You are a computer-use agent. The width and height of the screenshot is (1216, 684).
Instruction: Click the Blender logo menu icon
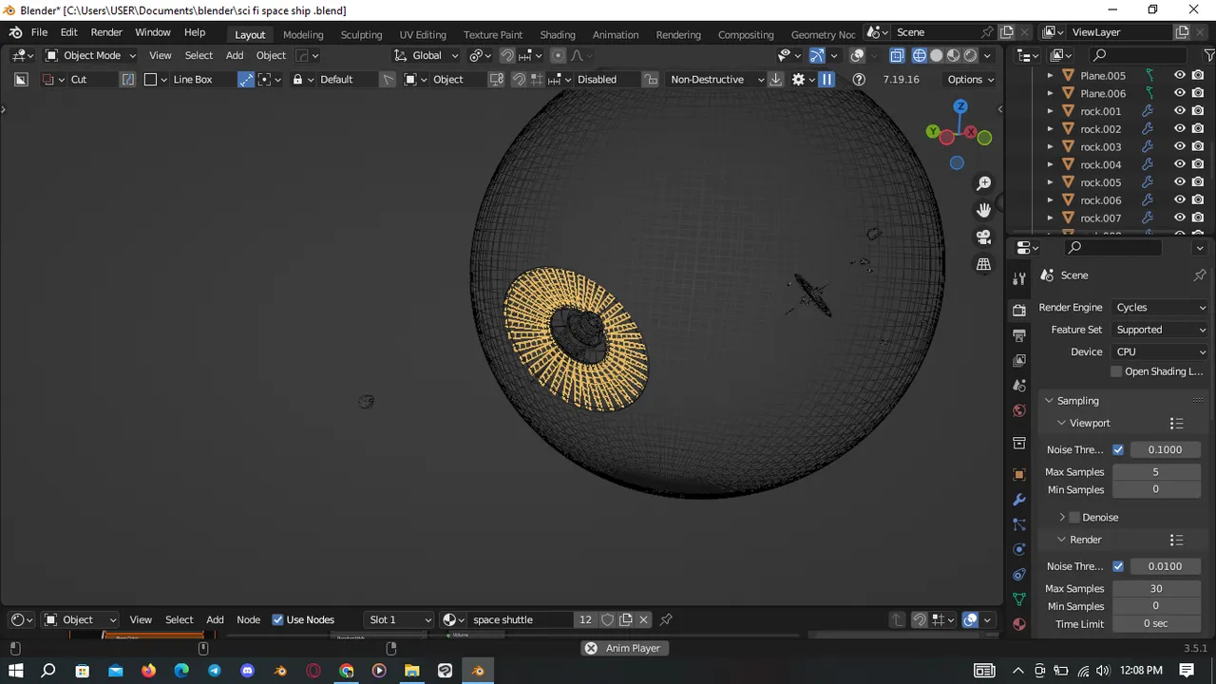(16, 32)
